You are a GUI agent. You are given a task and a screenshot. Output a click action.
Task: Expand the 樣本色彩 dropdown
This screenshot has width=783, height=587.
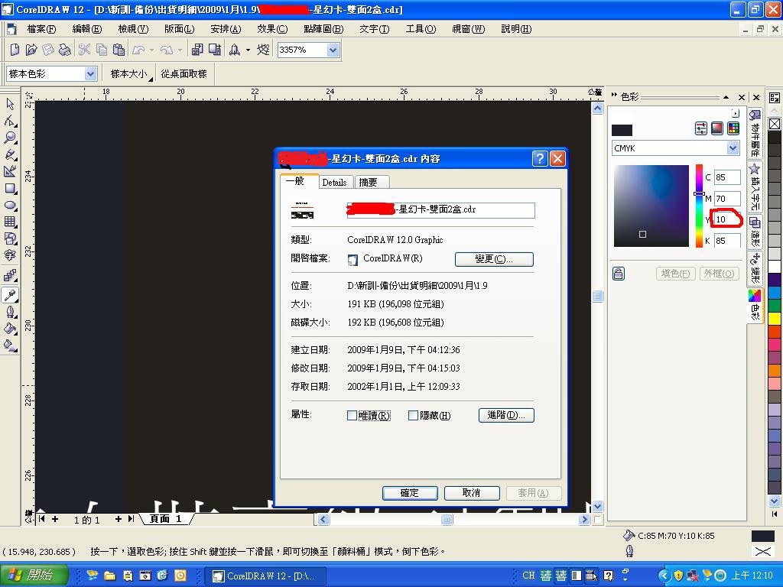(x=90, y=74)
